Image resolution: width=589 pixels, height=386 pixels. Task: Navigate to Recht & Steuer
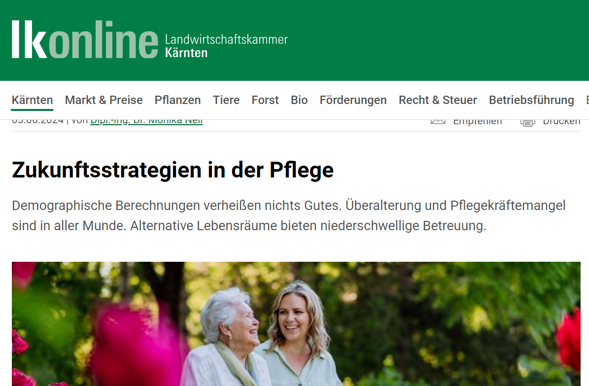[x=438, y=100]
